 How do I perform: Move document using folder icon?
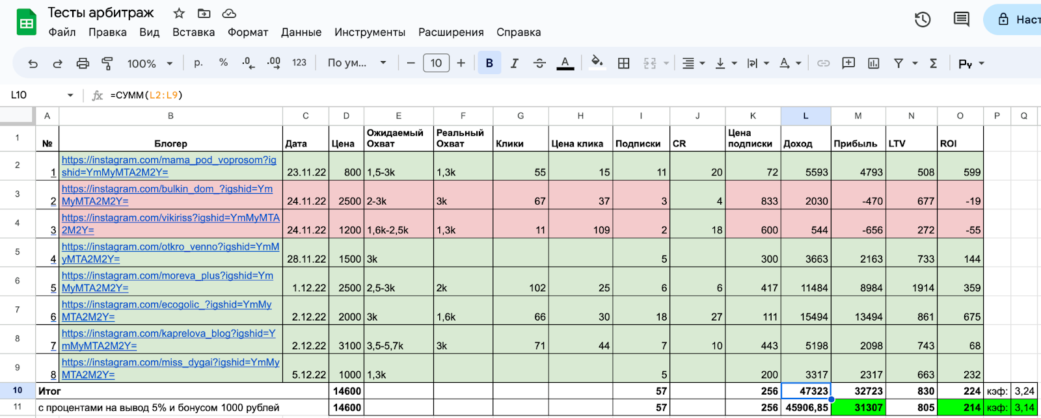204,13
